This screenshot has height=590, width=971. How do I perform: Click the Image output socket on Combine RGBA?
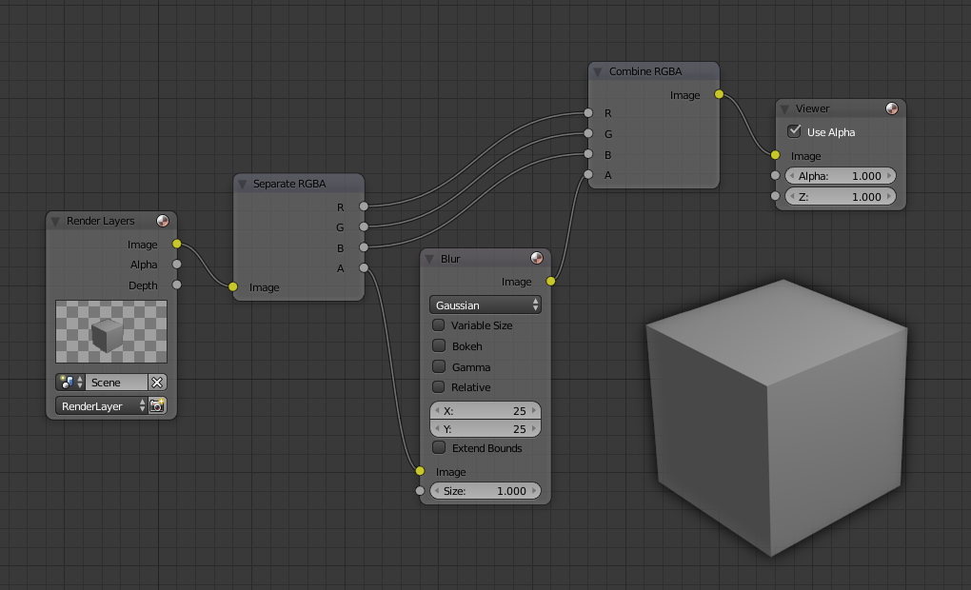click(x=719, y=94)
